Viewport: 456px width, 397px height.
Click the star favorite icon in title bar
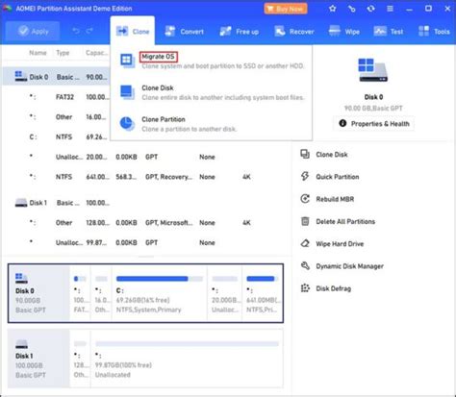point(333,9)
